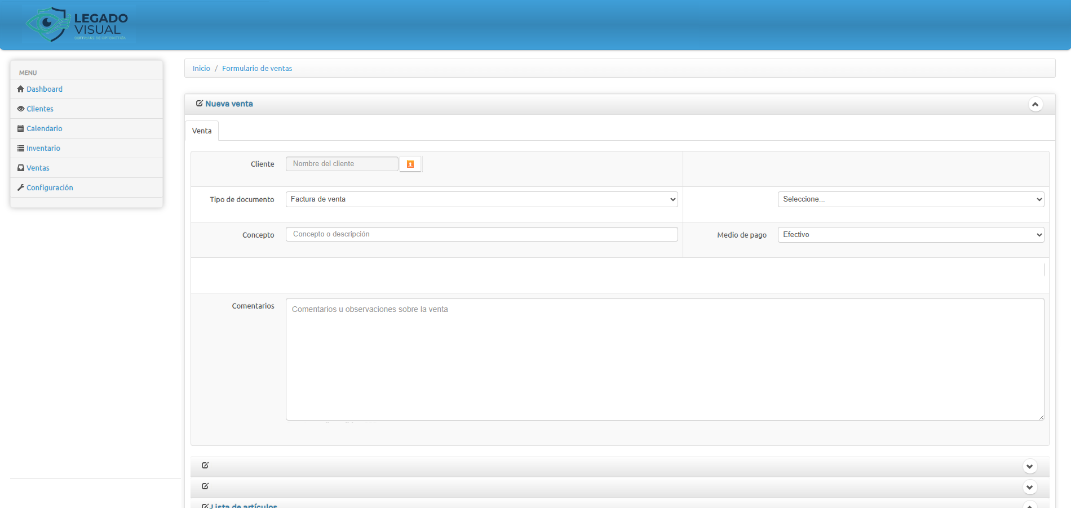The width and height of the screenshot is (1071, 509).
Task: Open the Seleccione... dropdown
Action: tap(910, 199)
